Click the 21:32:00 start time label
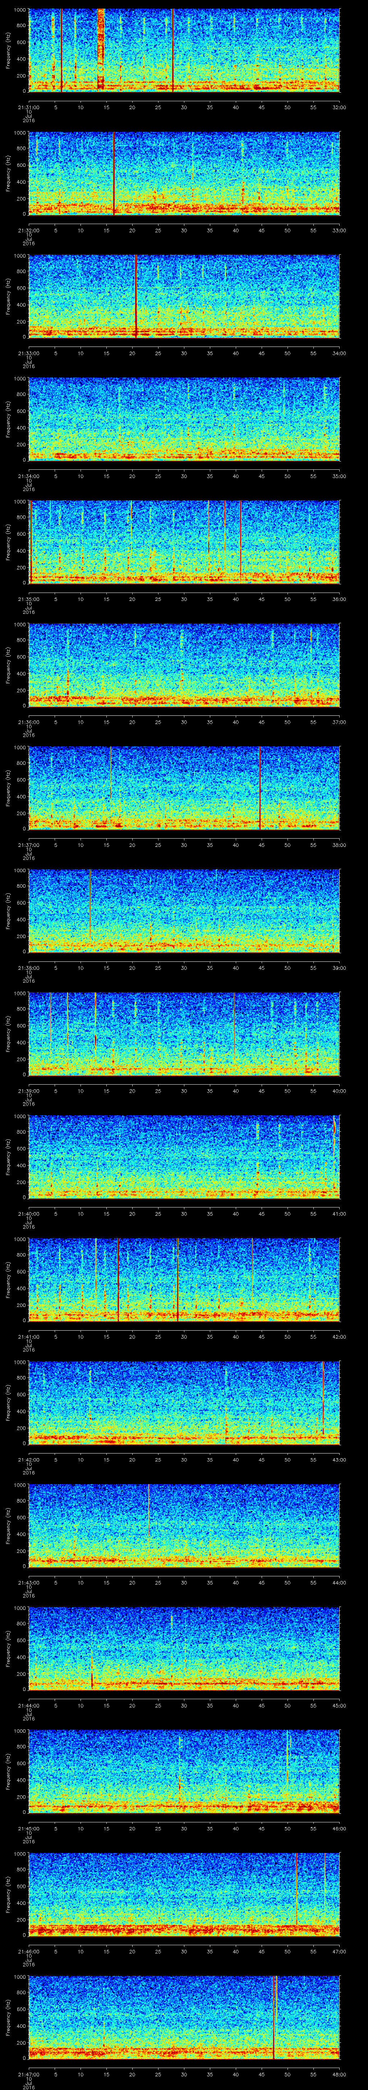 click(x=28, y=231)
